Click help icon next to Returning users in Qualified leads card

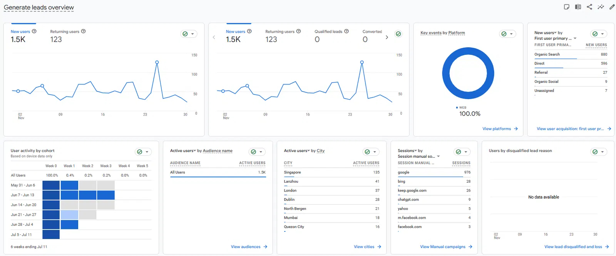pos(298,31)
